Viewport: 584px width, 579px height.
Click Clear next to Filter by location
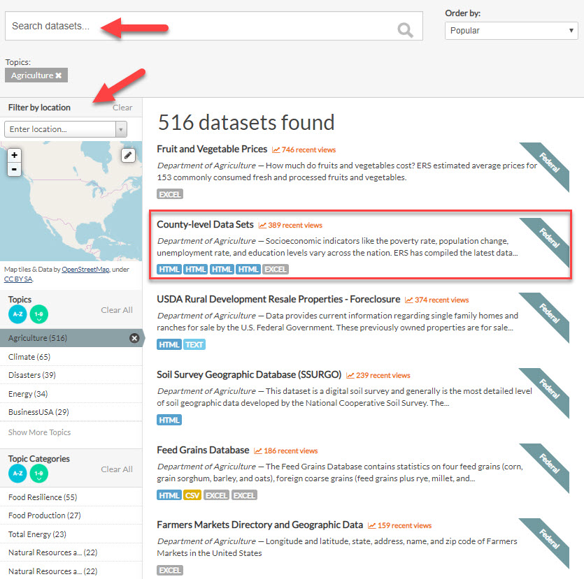click(122, 108)
